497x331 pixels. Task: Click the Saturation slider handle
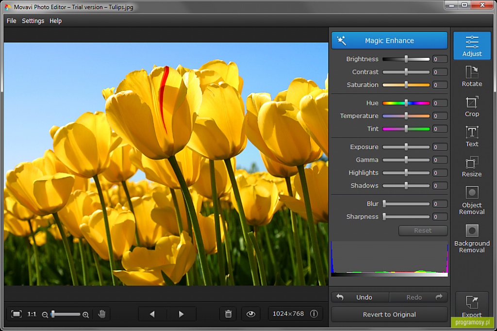406,84
